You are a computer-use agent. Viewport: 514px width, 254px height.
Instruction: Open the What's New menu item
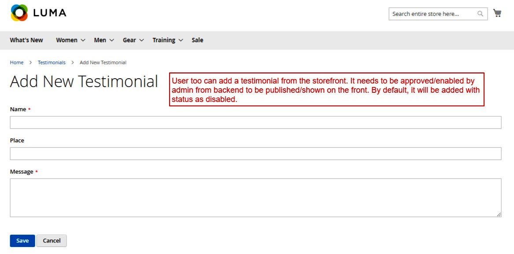(26, 40)
